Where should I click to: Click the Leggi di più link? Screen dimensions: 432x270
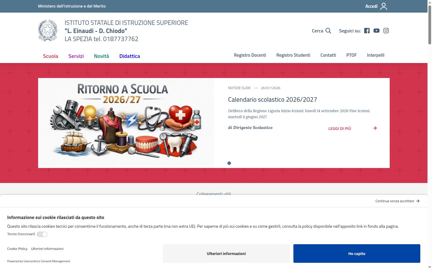coord(340,128)
